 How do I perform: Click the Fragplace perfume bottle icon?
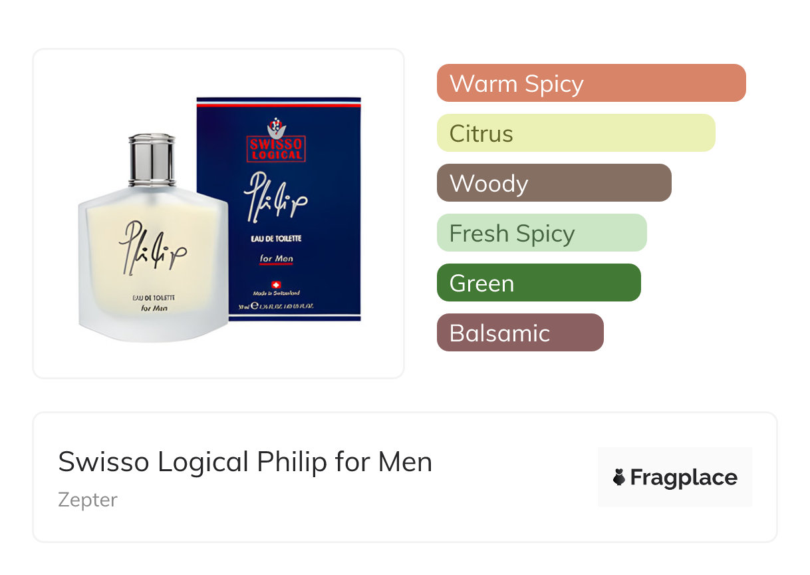point(619,477)
